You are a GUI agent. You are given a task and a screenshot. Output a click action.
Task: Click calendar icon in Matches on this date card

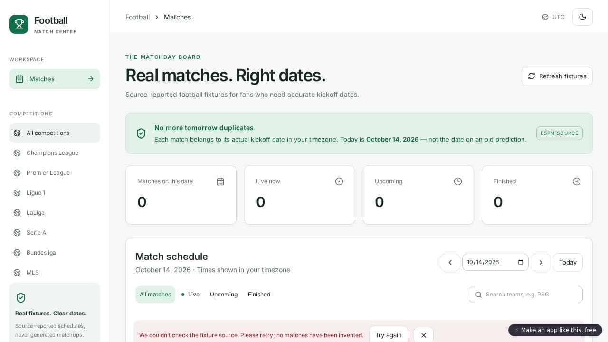[x=220, y=181]
